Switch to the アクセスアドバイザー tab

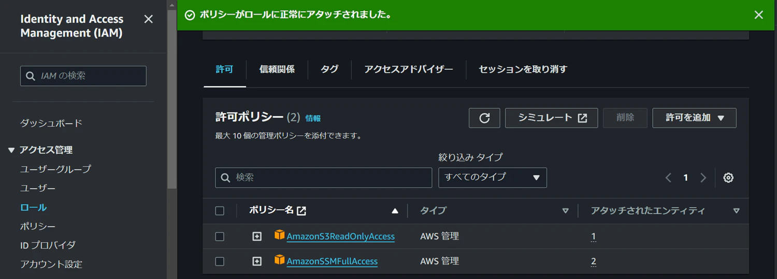point(409,69)
